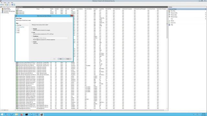Click Next in the New Inbound Rule Wizard

click(x=61, y=59)
